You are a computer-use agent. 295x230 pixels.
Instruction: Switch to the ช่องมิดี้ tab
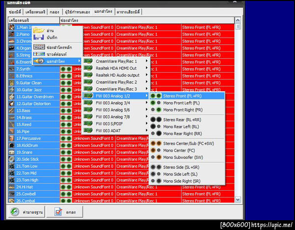point(15,12)
